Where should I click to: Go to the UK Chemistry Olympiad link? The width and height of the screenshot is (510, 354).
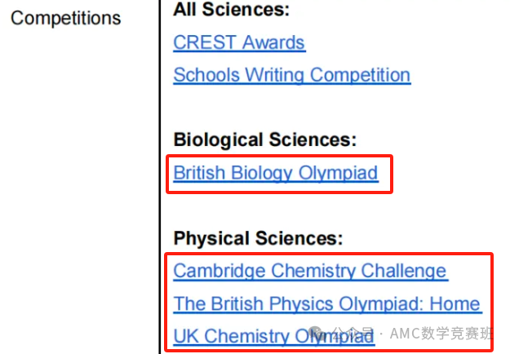(245, 335)
